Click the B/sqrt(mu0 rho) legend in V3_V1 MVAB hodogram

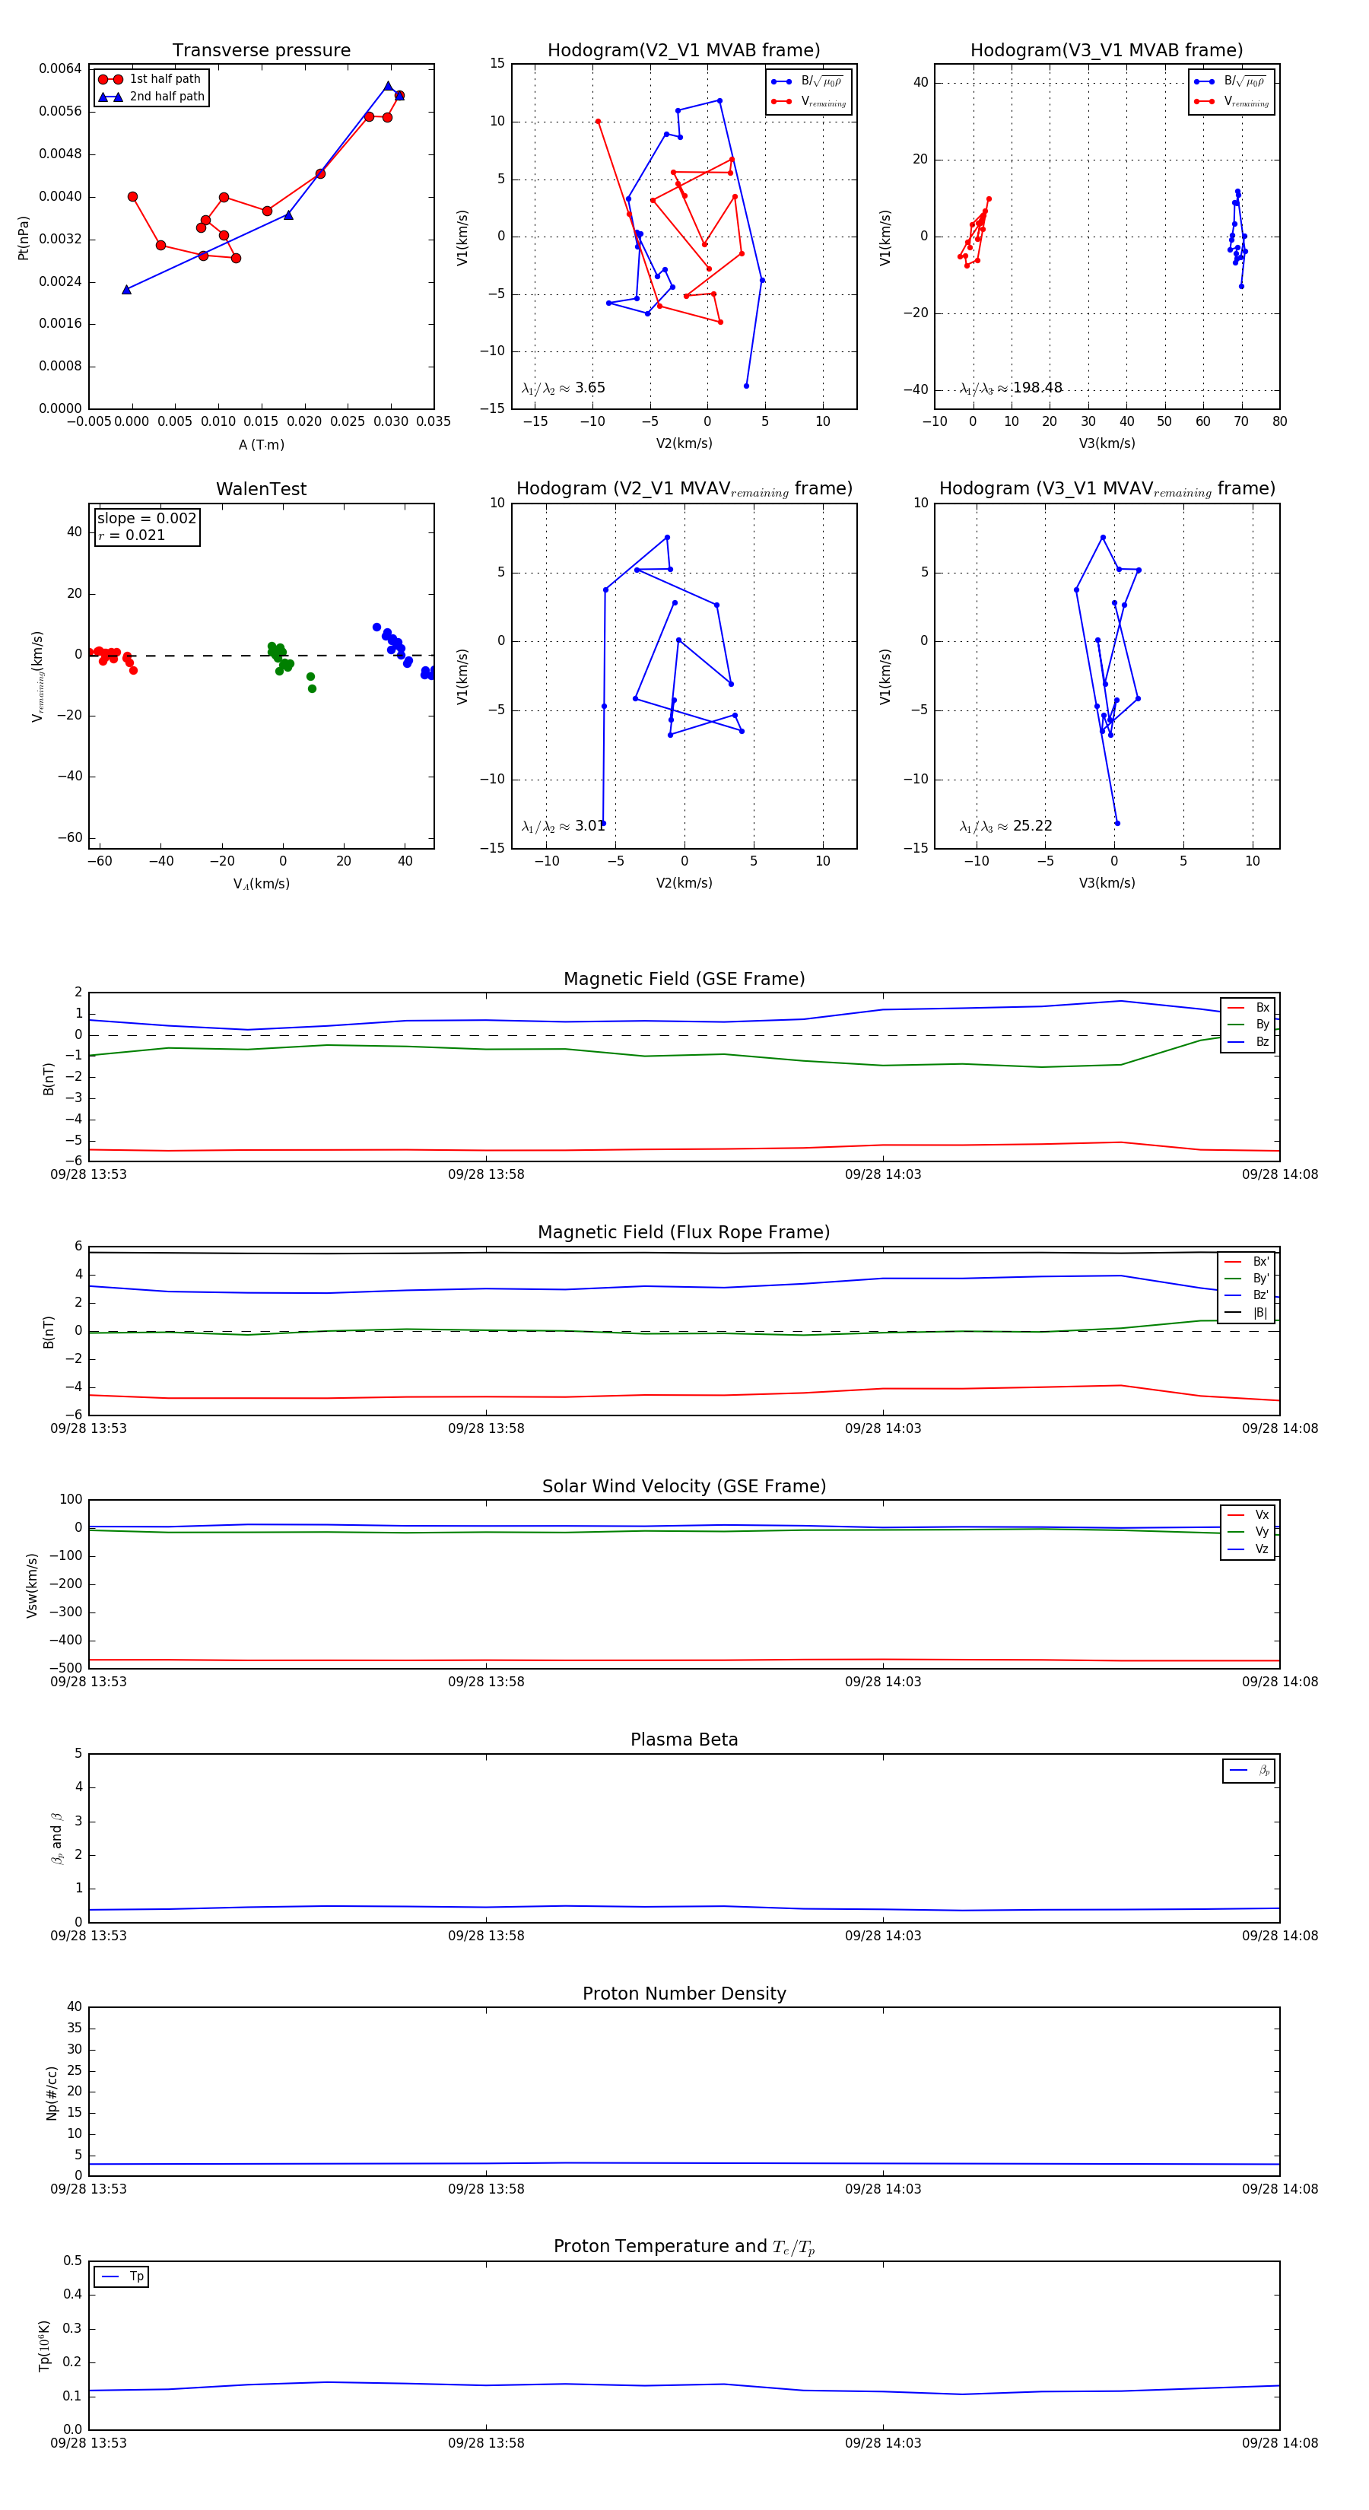tap(1231, 81)
